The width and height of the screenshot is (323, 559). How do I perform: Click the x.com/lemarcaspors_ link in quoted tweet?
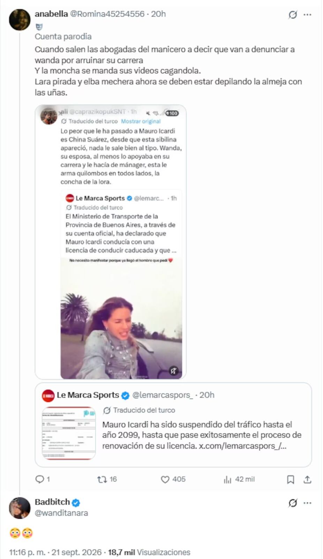[x=242, y=446]
